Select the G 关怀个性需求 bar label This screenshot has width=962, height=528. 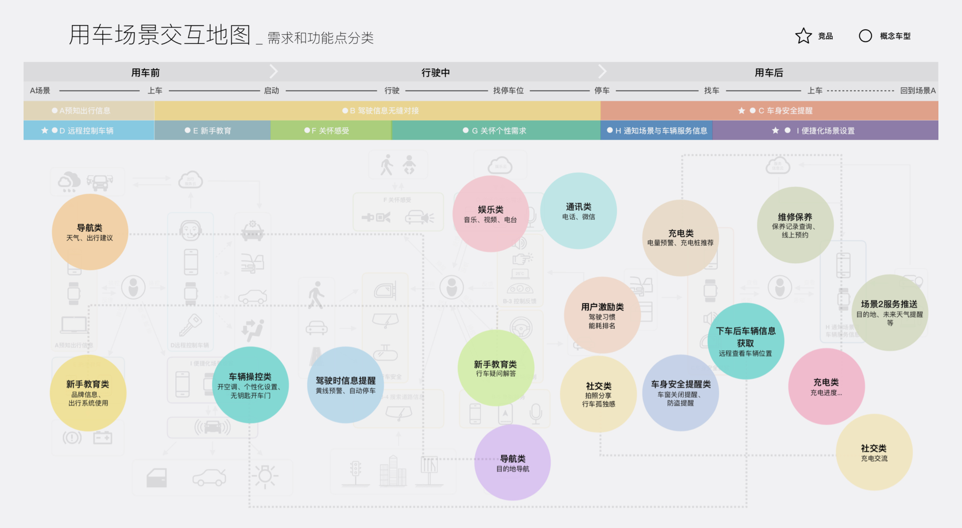[x=499, y=131]
